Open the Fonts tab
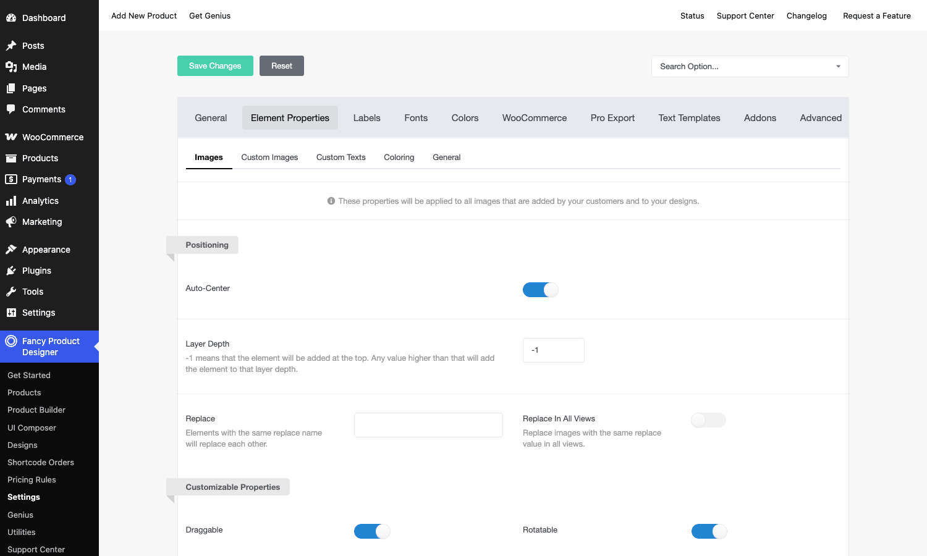Image resolution: width=927 pixels, height=556 pixels. (x=416, y=118)
